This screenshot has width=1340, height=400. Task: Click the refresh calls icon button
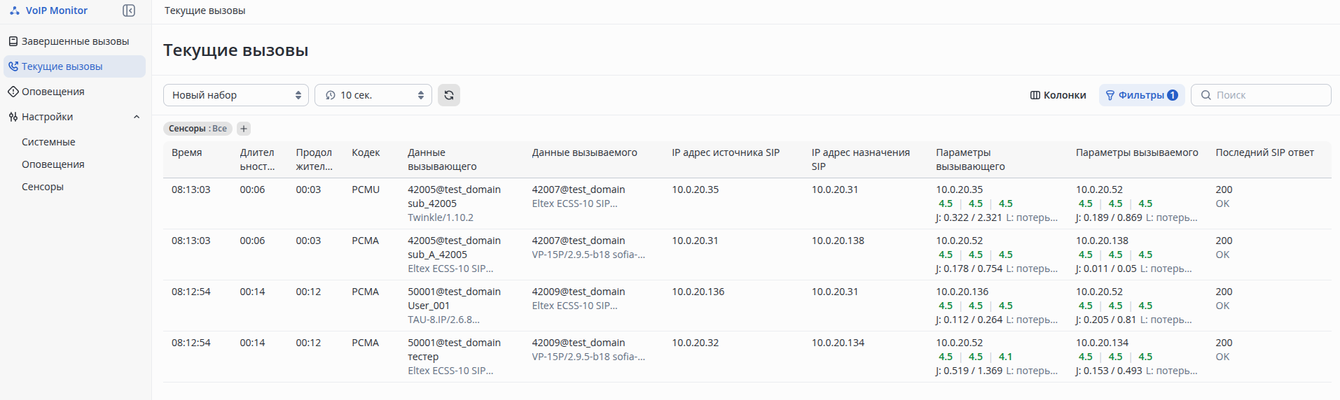pos(449,95)
